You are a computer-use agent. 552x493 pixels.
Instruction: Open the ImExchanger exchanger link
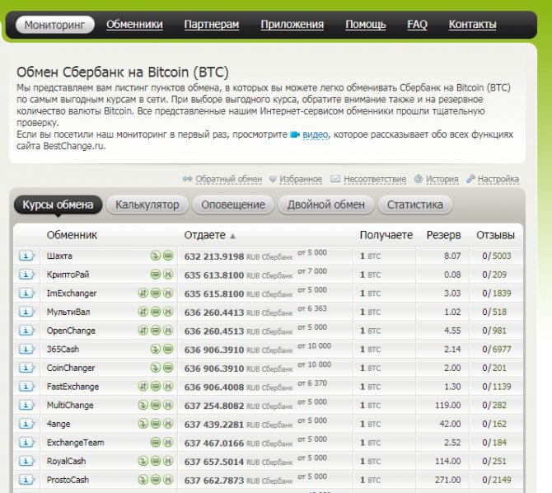pyautogui.click(x=72, y=293)
